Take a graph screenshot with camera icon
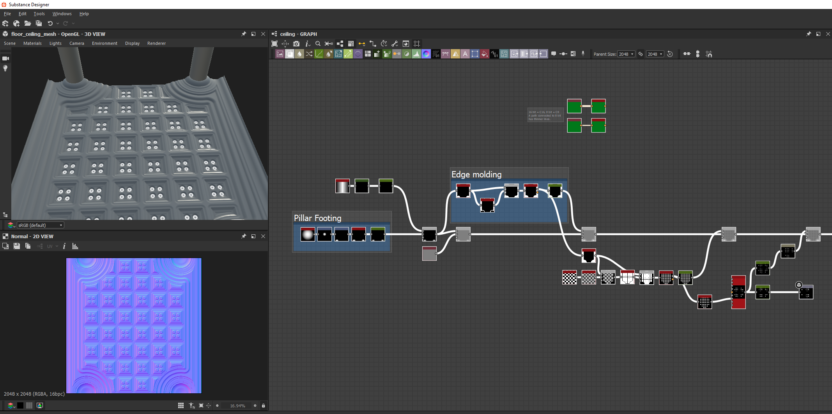 point(296,44)
